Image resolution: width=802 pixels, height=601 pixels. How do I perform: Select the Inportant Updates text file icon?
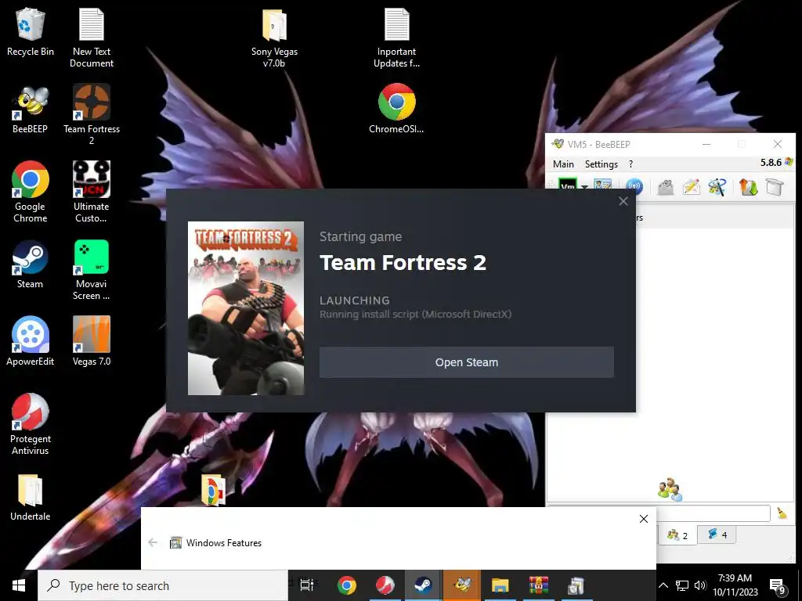[x=396, y=37]
